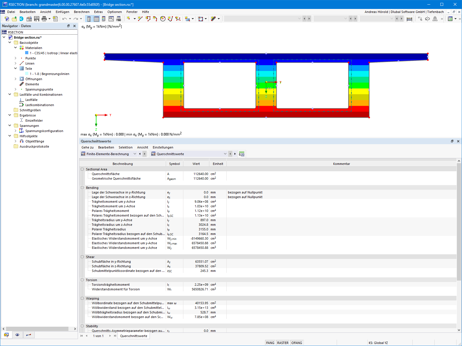The image size is (462, 346).
Task: Toggle RASTER grid in status bar
Action: [283, 343]
